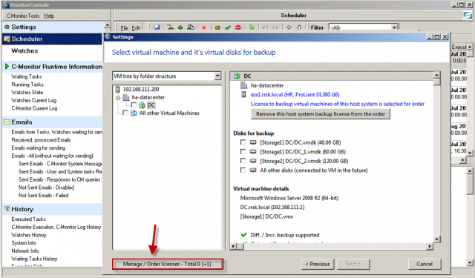Open the Help menu

(x=49, y=16)
